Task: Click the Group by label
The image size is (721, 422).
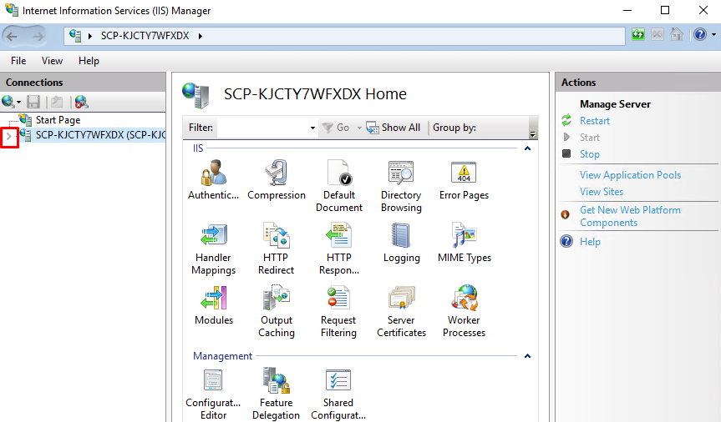Action: click(x=454, y=128)
